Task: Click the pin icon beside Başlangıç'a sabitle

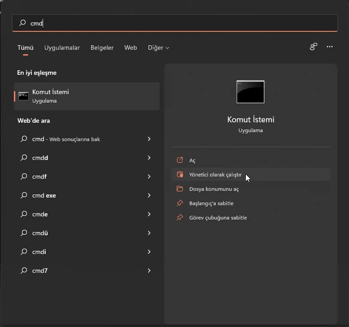Action: [180, 203]
